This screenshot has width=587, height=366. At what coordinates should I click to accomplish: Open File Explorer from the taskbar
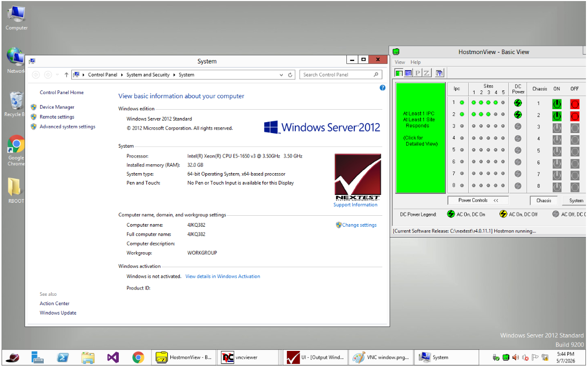coord(88,358)
